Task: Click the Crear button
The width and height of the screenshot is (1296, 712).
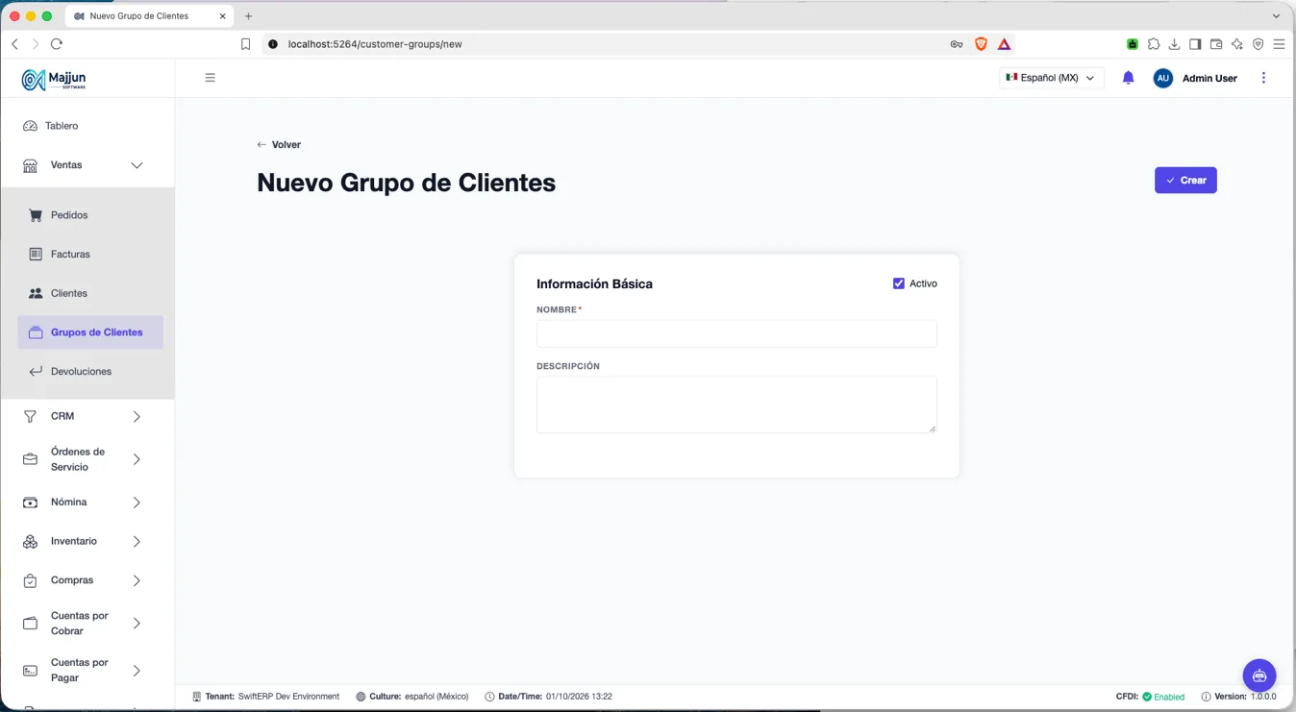Action: [1185, 181]
